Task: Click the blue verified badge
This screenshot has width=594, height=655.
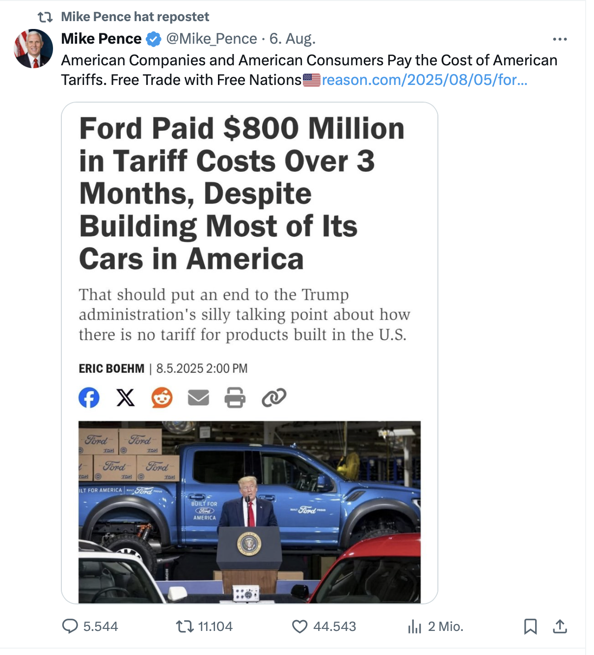Action: [154, 39]
